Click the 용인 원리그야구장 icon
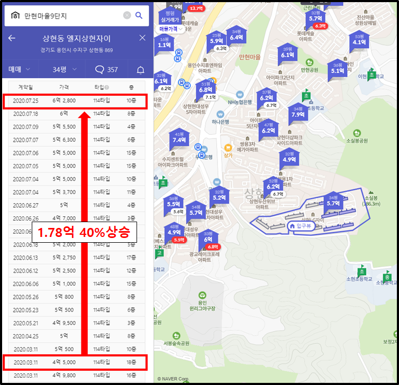The image size is (399, 385). pos(202,295)
